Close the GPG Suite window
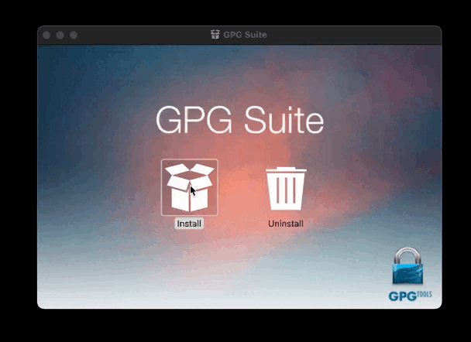This screenshot has height=342, width=471. tap(46, 35)
